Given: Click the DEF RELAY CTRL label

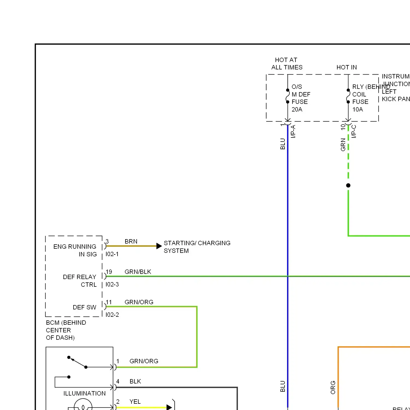Looking at the screenshot, I should pos(80,281).
